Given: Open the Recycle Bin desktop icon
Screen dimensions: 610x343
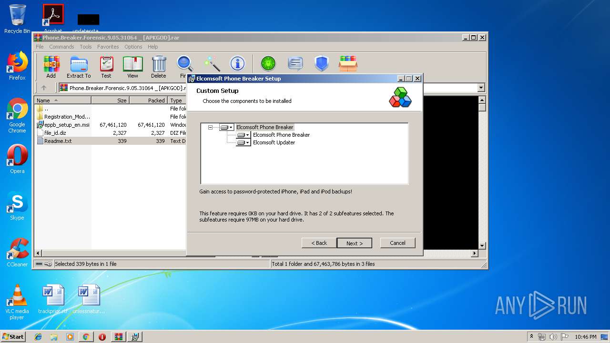Looking at the screenshot, I should (x=17, y=19).
